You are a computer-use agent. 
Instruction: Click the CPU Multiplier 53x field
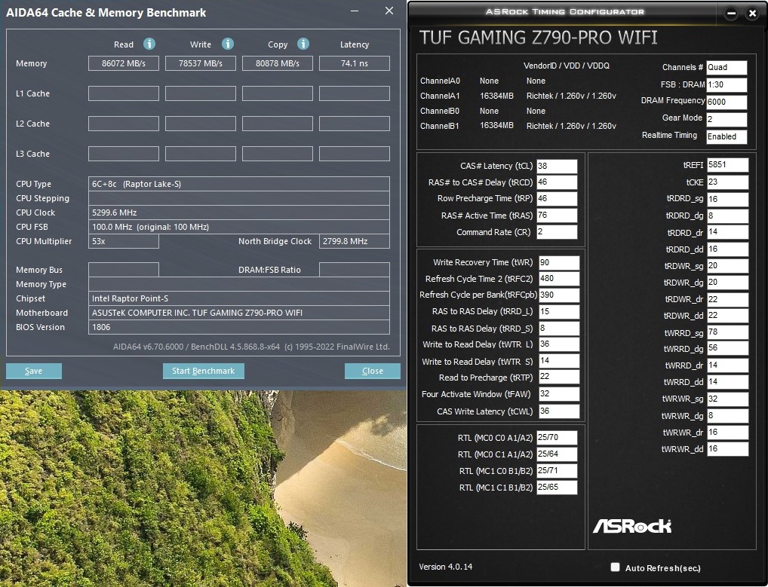(124, 241)
